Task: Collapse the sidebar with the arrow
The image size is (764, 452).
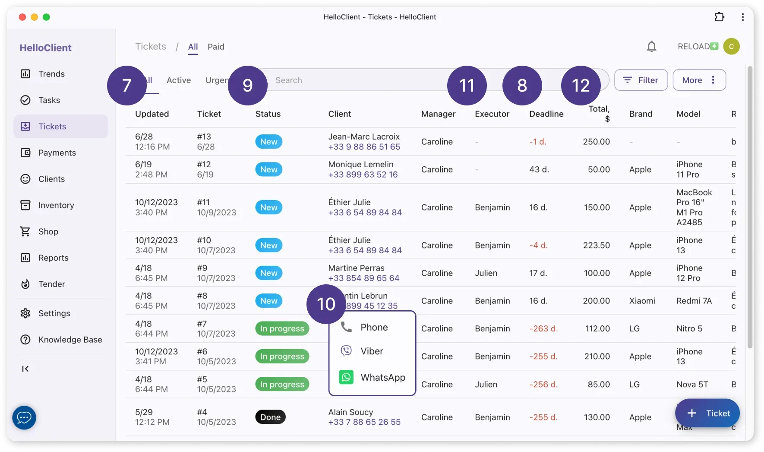Action: click(x=25, y=369)
